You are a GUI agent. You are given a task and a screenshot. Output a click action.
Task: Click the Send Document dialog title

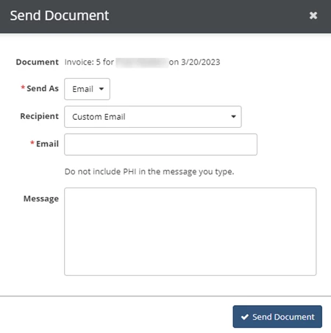tap(60, 15)
